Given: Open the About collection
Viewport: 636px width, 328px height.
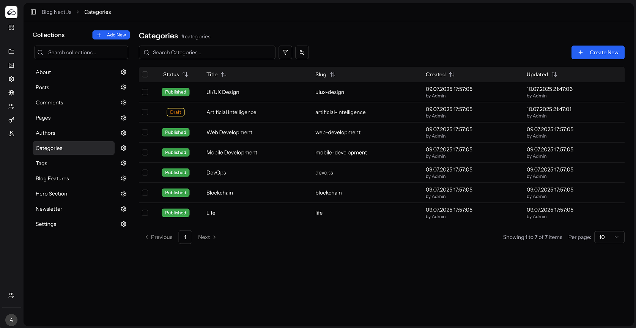Looking at the screenshot, I should pyautogui.click(x=74, y=72).
